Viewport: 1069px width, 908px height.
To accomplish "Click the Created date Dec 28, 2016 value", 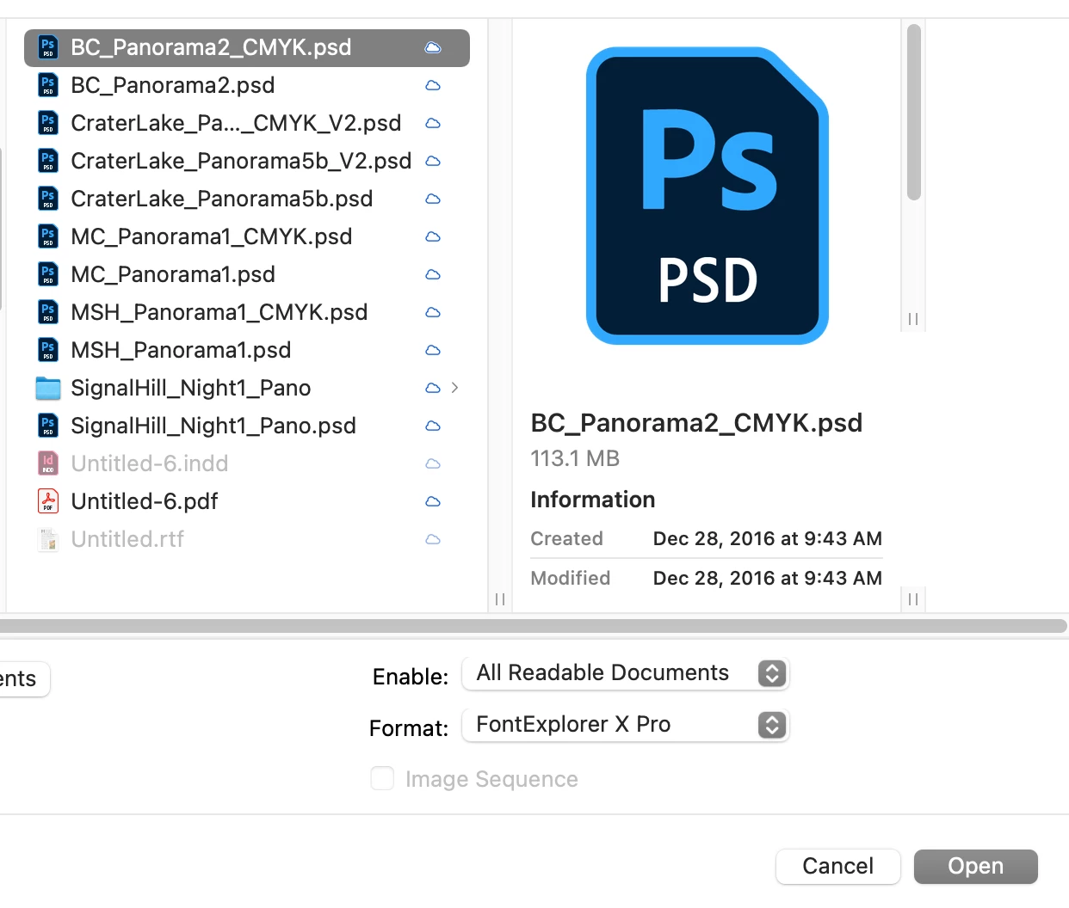I will pos(768,539).
